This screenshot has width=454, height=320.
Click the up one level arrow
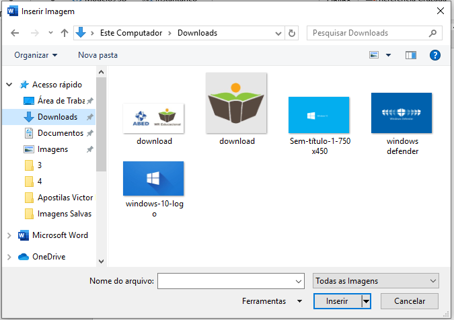pyautogui.click(x=65, y=33)
